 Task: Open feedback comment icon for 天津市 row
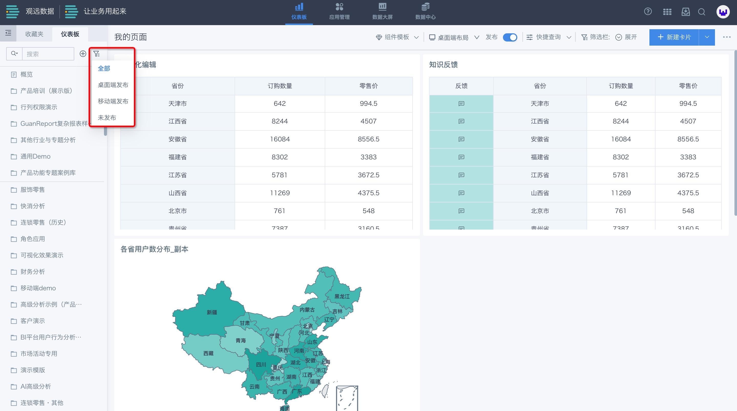(x=461, y=104)
